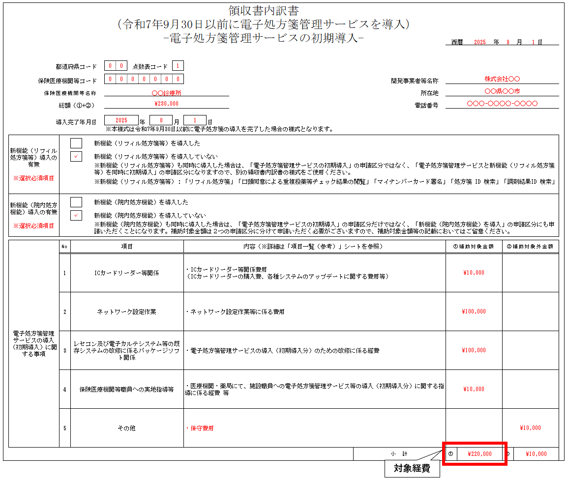Click the 西暦 year value in the header date

[479, 42]
